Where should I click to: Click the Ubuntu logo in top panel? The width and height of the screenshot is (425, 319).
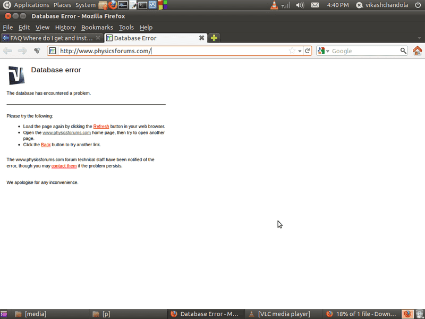tap(7, 5)
